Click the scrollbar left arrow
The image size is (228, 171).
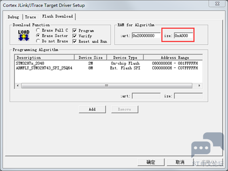point(18,86)
